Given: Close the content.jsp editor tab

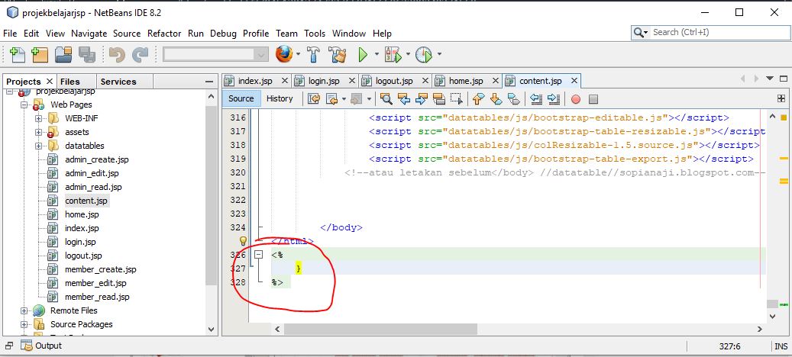Looking at the screenshot, I should click(x=574, y=81).
